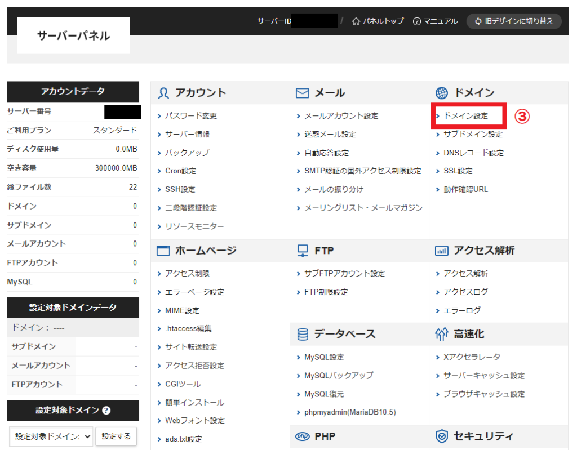Switch to old design with 旧デザインに切り替え
The width and height of the screenshot is (577, 450).
514,21
